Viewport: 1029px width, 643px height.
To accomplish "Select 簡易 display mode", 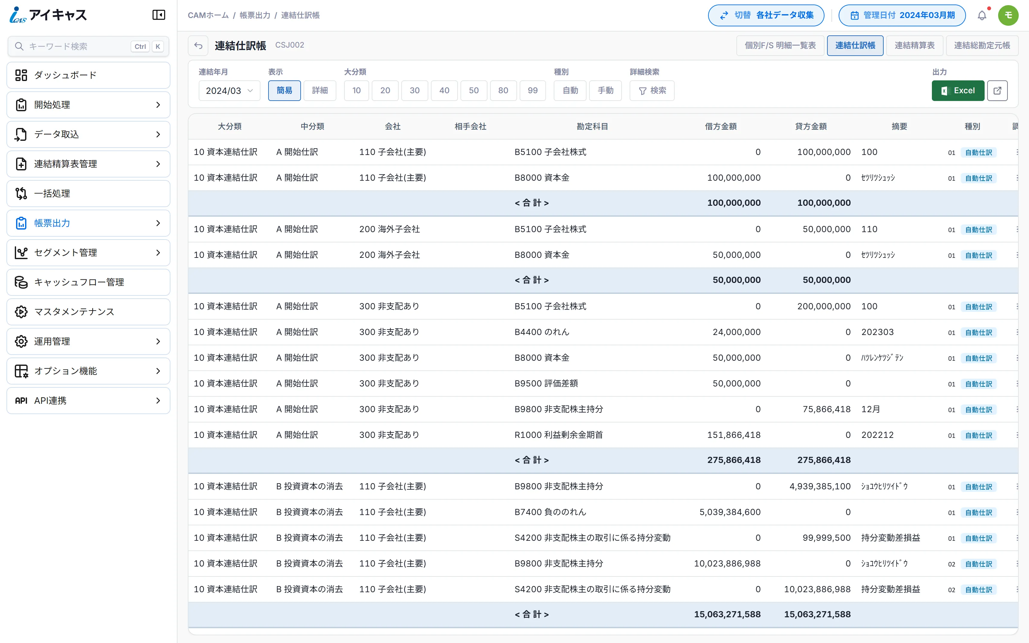I will 285,91.
